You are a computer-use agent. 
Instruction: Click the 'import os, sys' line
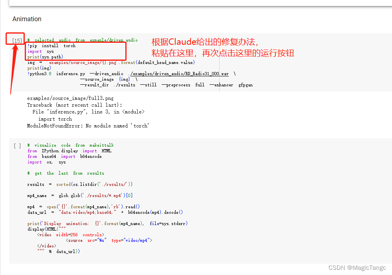(x=46, y=162)
